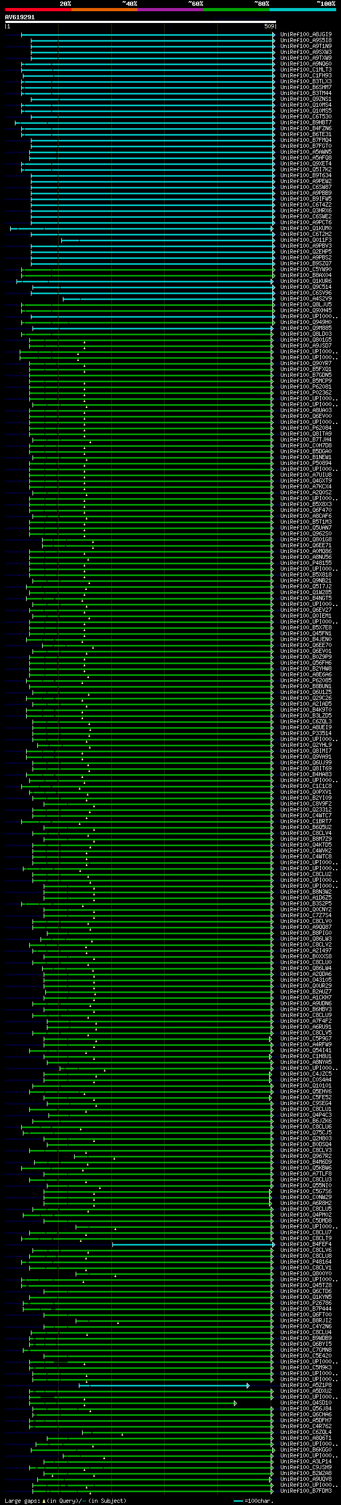Image resolution: width=341 pixels, height=1505 pixels.
Task: Select hit label UniRef100_B4FZN6
Action: tap(306, 129)
